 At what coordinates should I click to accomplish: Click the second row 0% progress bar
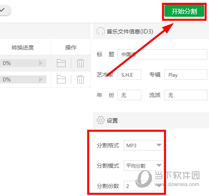pyautogui.click(x=23, y=79)
